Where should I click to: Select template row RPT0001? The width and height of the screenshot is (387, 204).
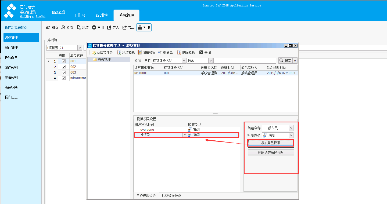click(x=216, y=73)
